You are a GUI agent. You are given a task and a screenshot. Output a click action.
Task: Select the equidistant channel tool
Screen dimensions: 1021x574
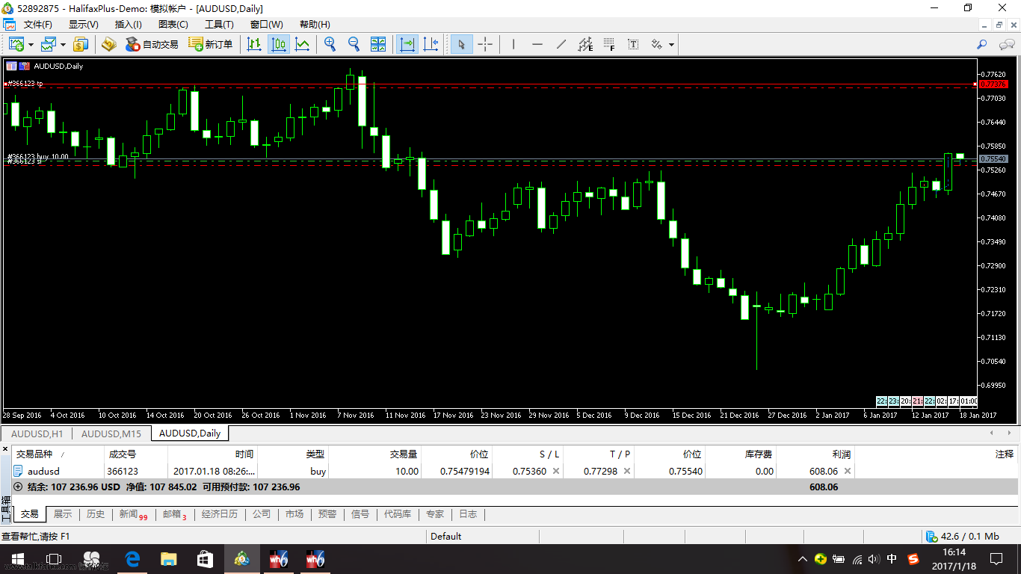[x=585, y=44]
